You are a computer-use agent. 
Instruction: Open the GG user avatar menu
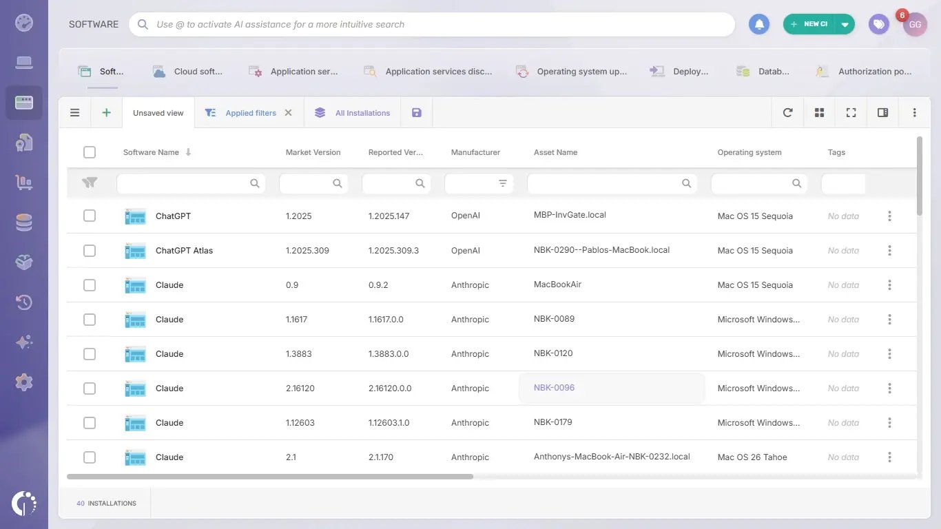tap(915, 24)
